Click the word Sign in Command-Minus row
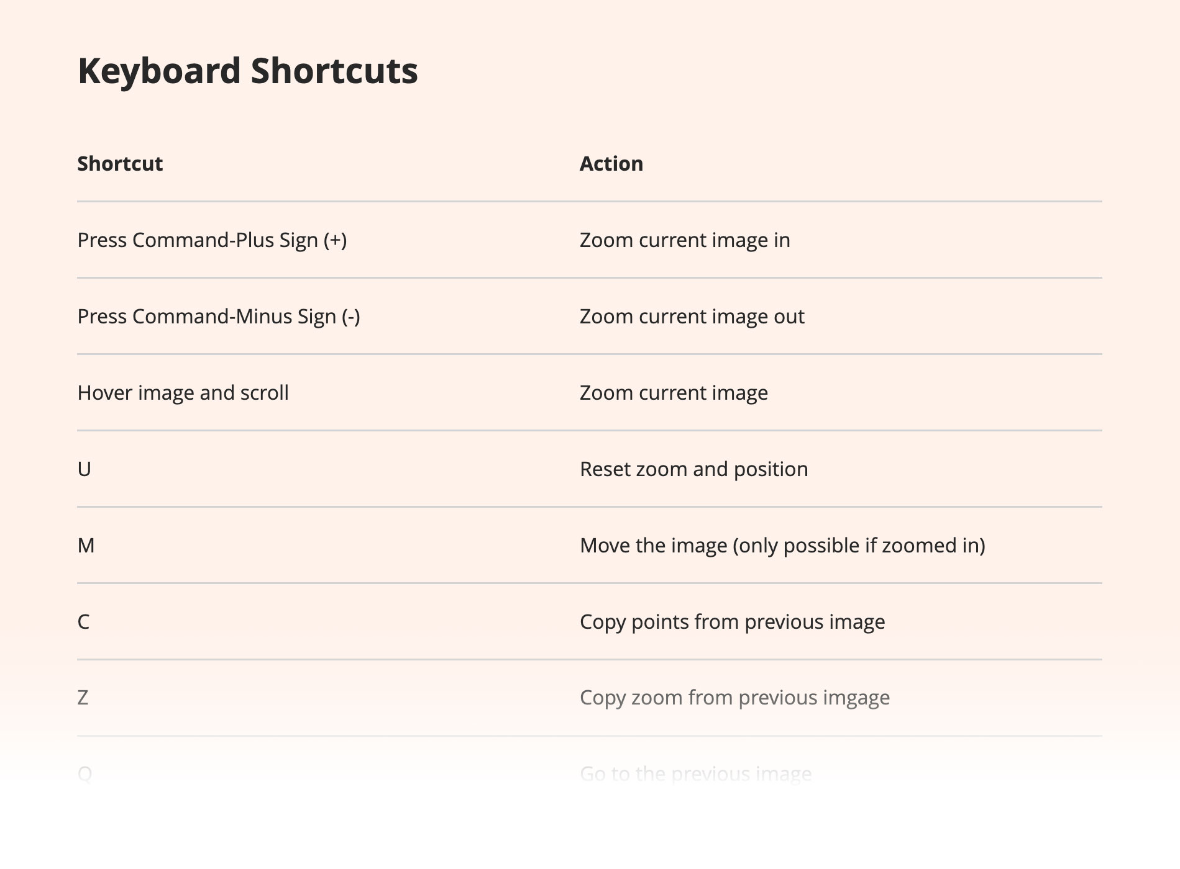Screen dimensions: 1180x869 click(317, 317)
